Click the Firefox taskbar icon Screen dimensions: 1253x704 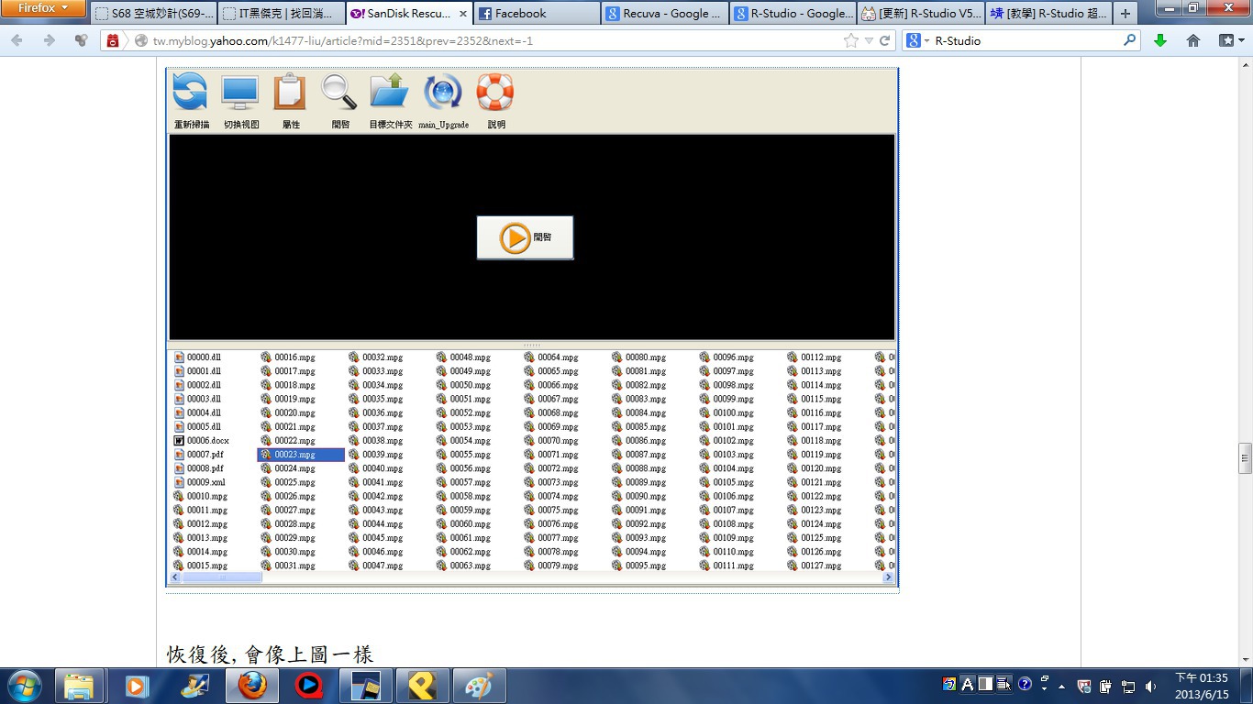point(251,686)
